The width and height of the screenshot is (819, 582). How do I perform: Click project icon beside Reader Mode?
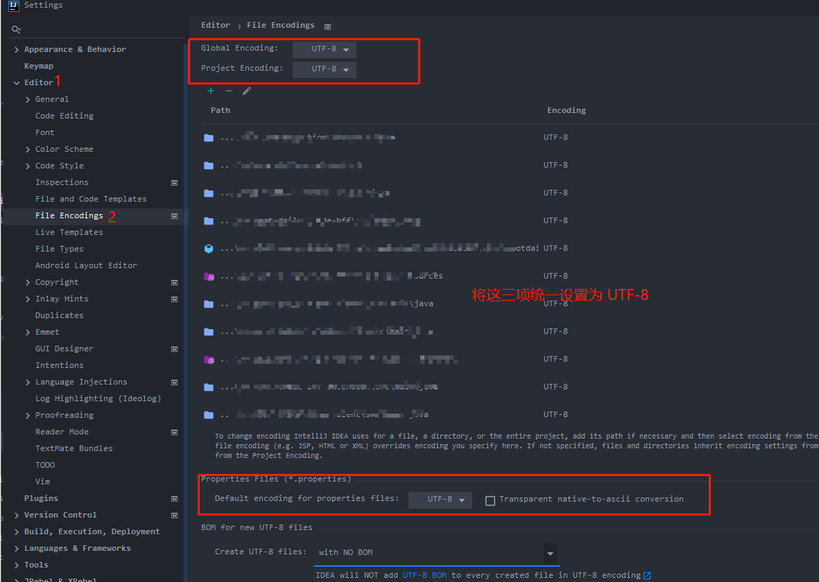[x=175, y=432]
